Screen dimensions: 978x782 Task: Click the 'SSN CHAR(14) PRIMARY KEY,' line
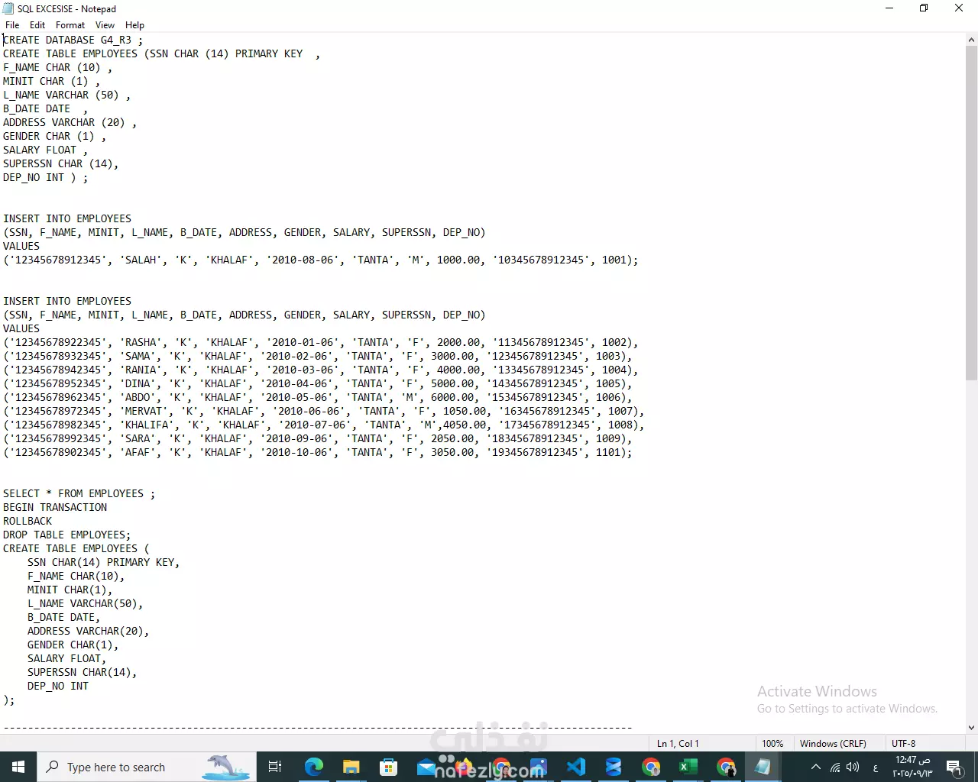(x=103, y=562)
